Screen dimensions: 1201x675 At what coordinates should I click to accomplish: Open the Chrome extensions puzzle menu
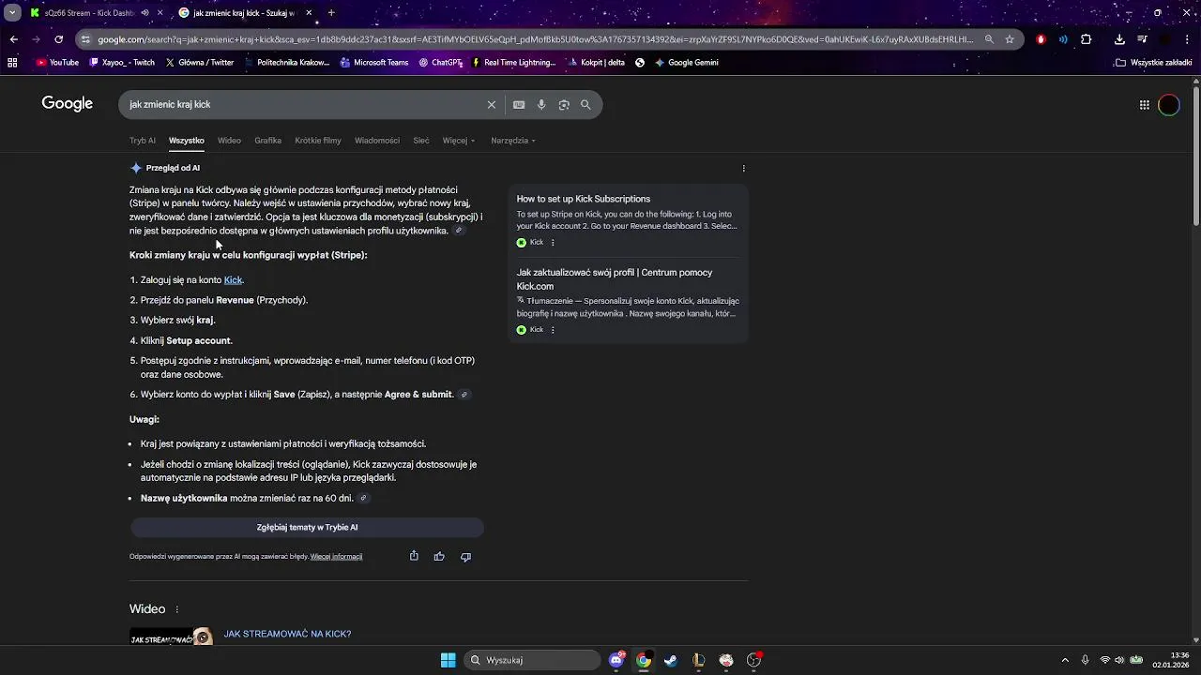(1087, 39)
